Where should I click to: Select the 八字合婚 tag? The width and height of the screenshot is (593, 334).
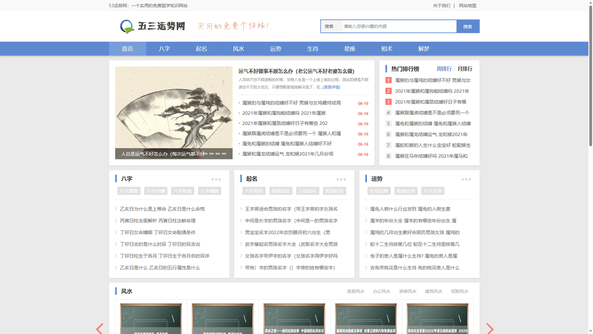tap(156, 191)
